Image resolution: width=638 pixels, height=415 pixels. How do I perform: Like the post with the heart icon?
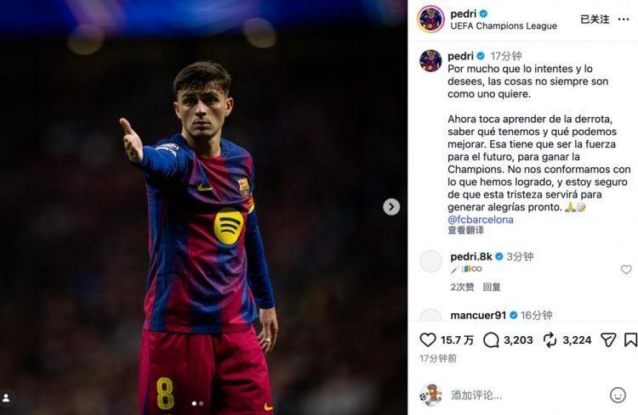428,339
